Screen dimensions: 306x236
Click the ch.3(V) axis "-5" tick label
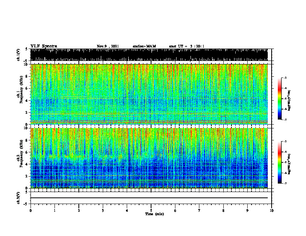tap(26, 204)
